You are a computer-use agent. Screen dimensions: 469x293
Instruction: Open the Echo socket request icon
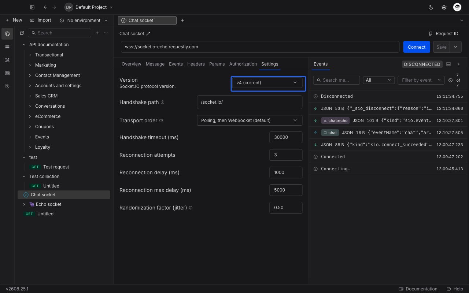click(32, 204)
